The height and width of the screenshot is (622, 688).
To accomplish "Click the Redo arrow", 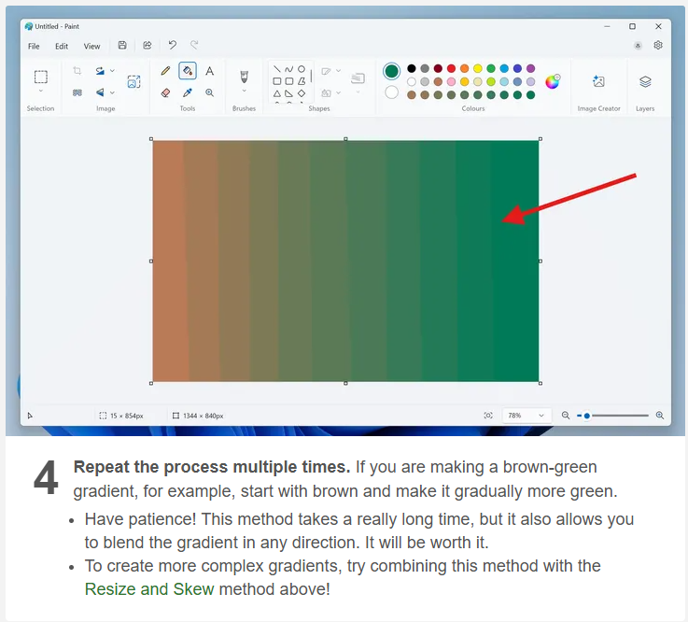I will [194, 45].
